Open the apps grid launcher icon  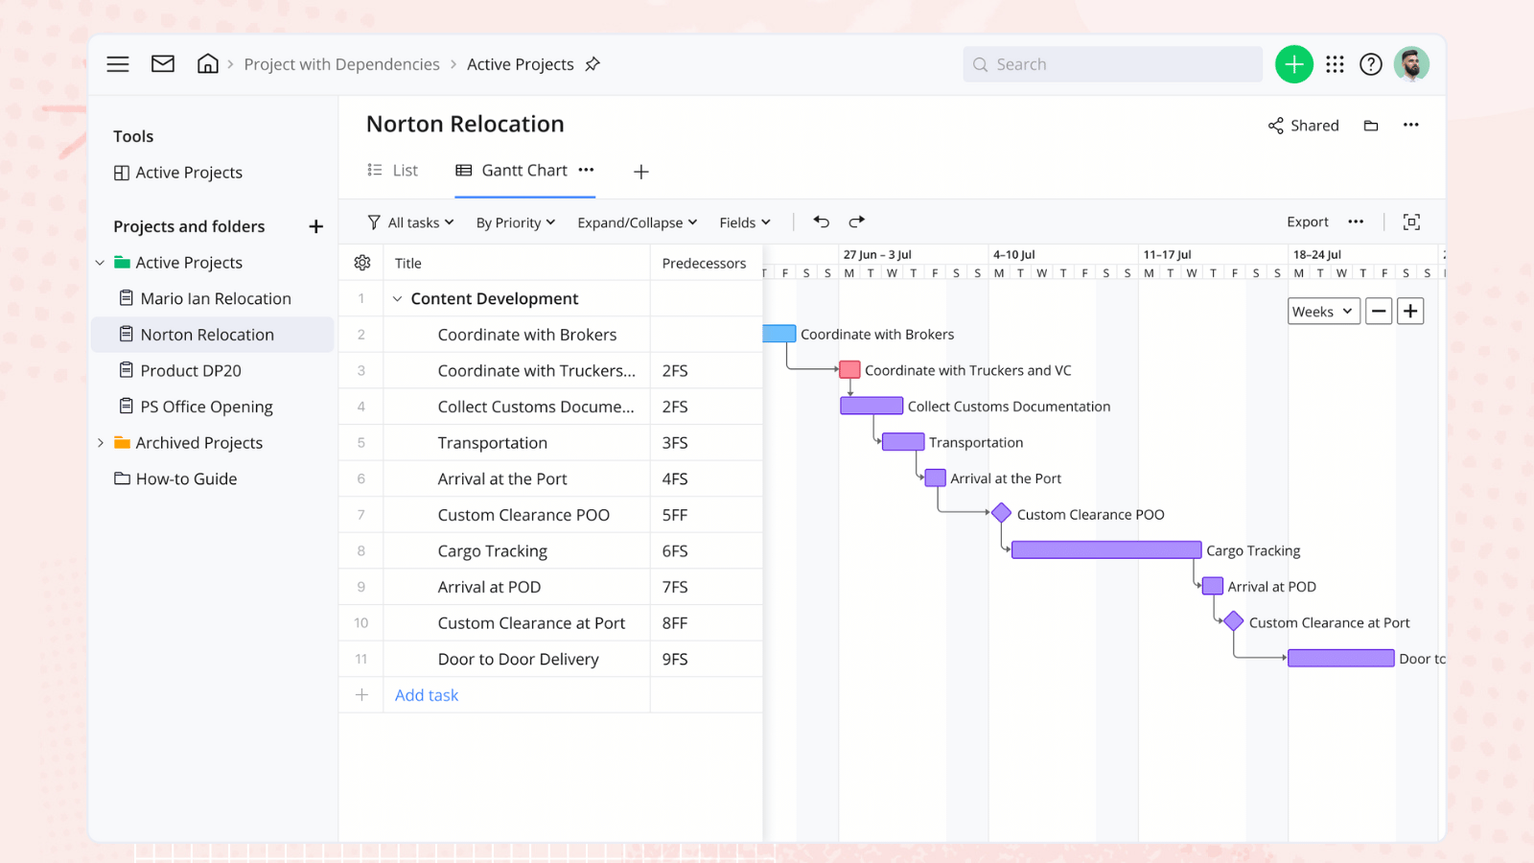1335,64
